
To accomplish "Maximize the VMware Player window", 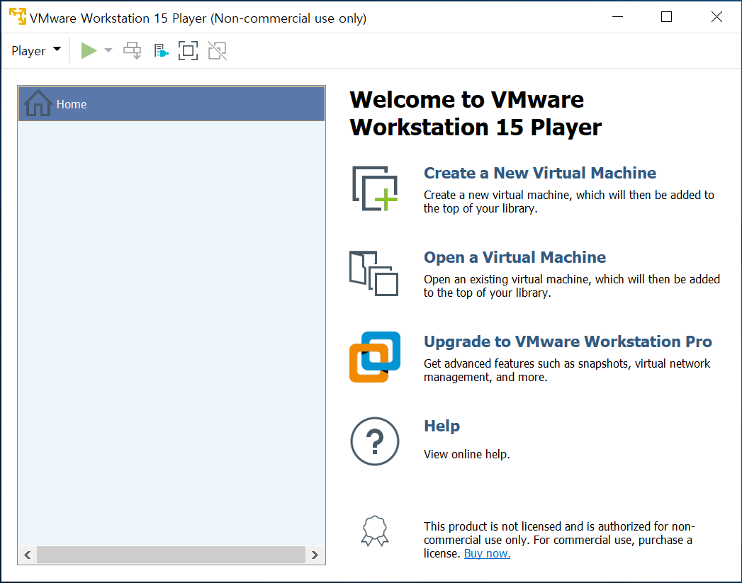I will (666, 16).
